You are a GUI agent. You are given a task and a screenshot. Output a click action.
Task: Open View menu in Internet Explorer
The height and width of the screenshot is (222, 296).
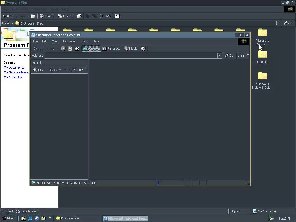[55, 41]
